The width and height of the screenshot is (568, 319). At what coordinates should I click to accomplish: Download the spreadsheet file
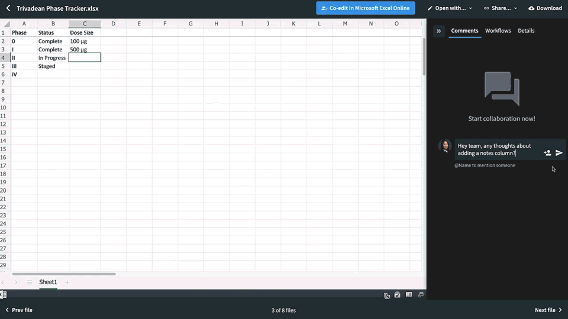click(x=545, y=8)
